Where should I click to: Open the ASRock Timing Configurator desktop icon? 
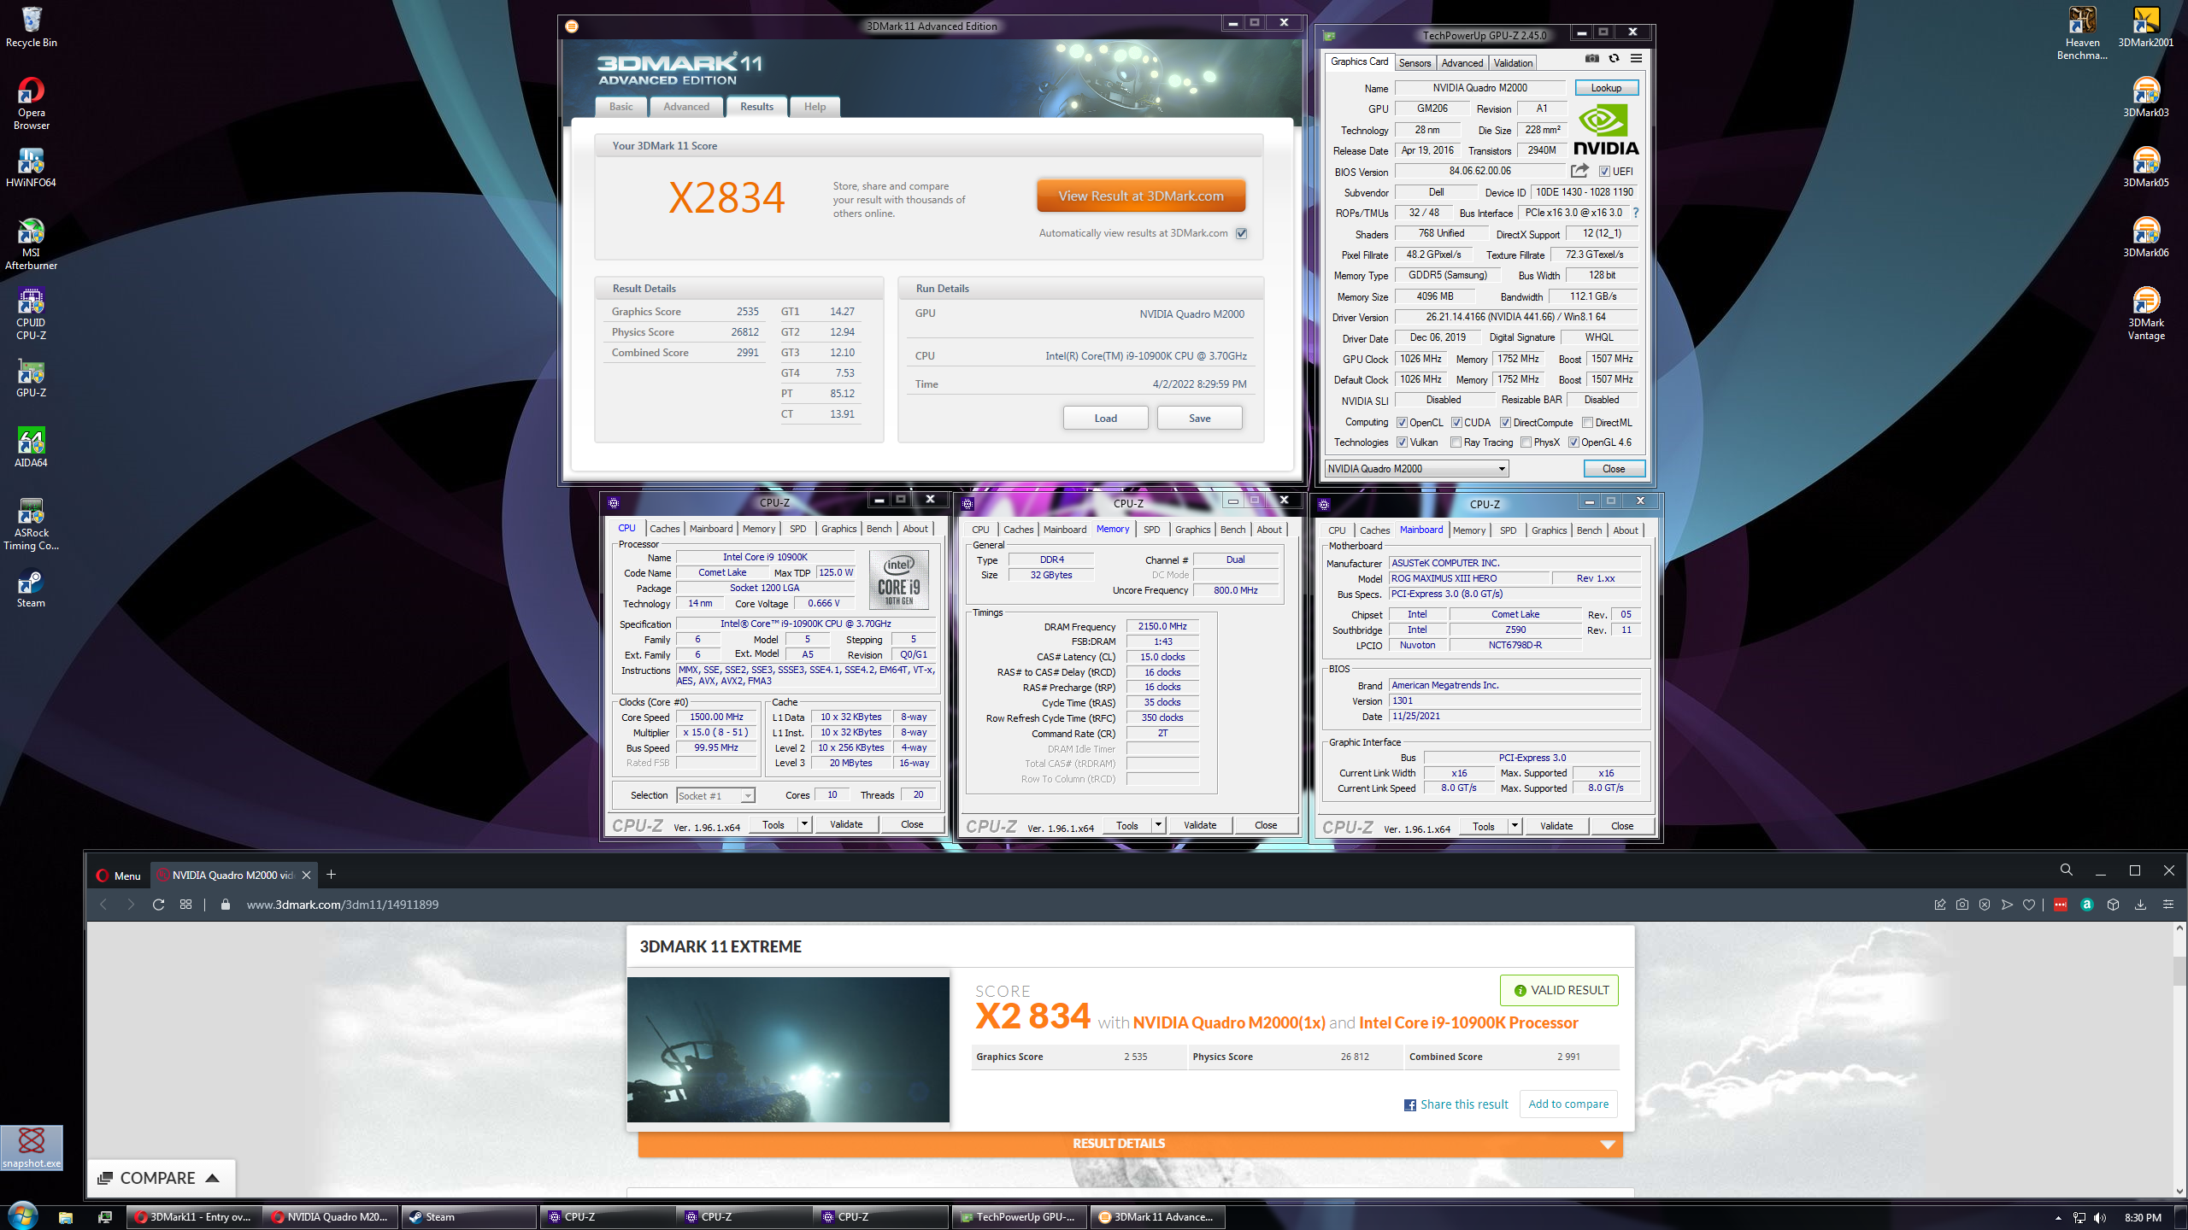(31, 524)
